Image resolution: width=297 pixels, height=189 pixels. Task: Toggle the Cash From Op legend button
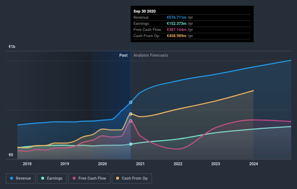[132, 179]
